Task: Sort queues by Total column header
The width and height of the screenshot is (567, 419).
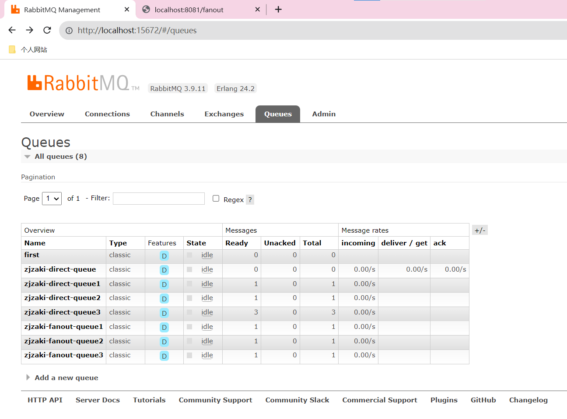Action: coord(312,243)
